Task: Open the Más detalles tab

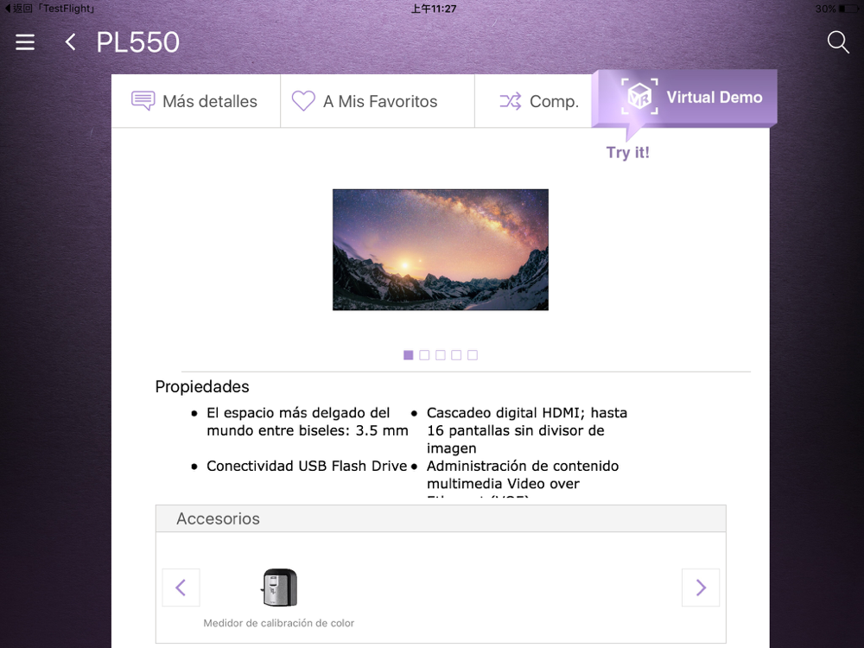Action: (196, 101)
